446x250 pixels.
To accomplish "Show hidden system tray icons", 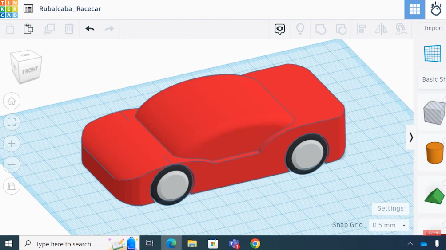I will click(410, 243).
